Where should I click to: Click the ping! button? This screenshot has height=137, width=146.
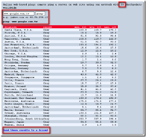[x=40, y=14]
